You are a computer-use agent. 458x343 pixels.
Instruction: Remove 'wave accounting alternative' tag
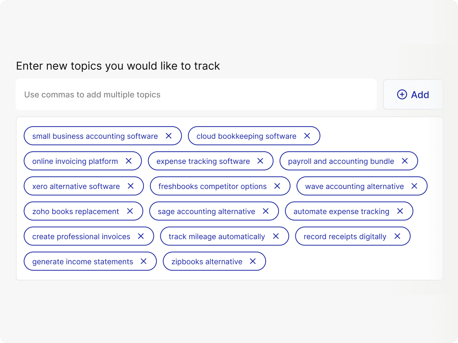click(414, 186)
